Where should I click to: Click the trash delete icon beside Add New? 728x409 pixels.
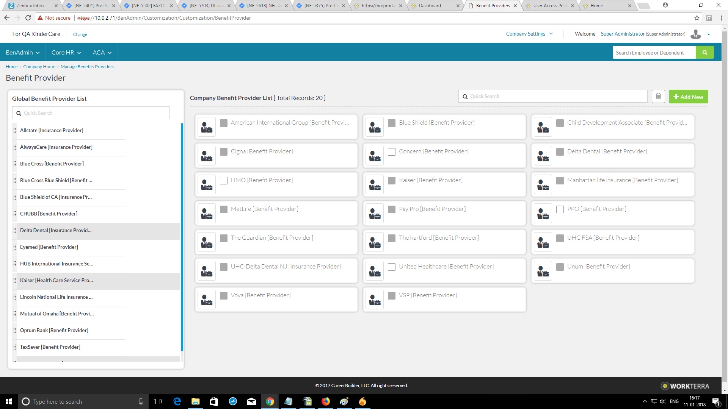point(658,96)
